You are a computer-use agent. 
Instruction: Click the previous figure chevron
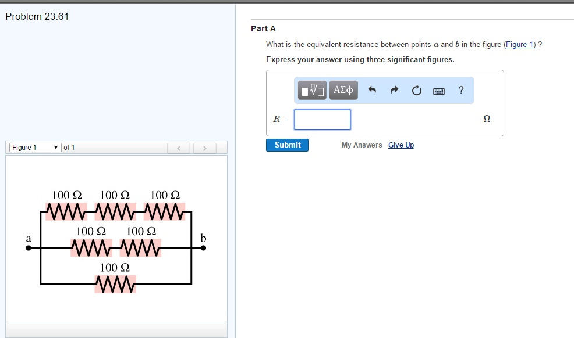pyautogui.click(x=179, y=148)
